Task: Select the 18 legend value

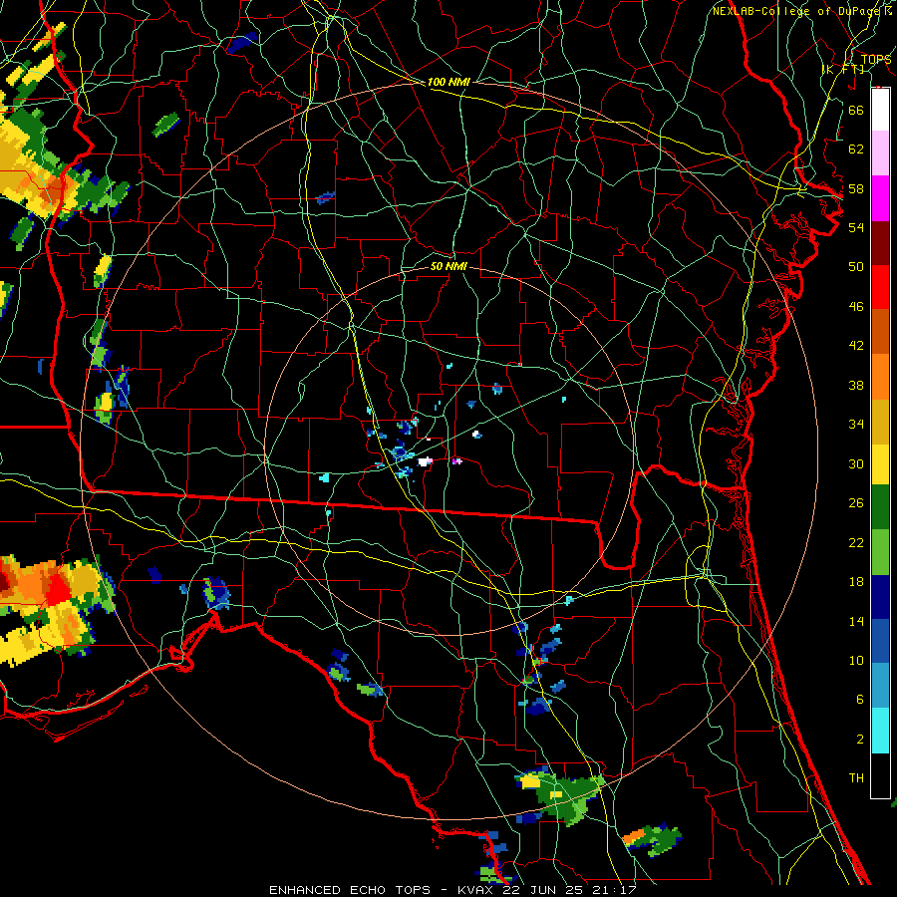Action: [856, 582]
